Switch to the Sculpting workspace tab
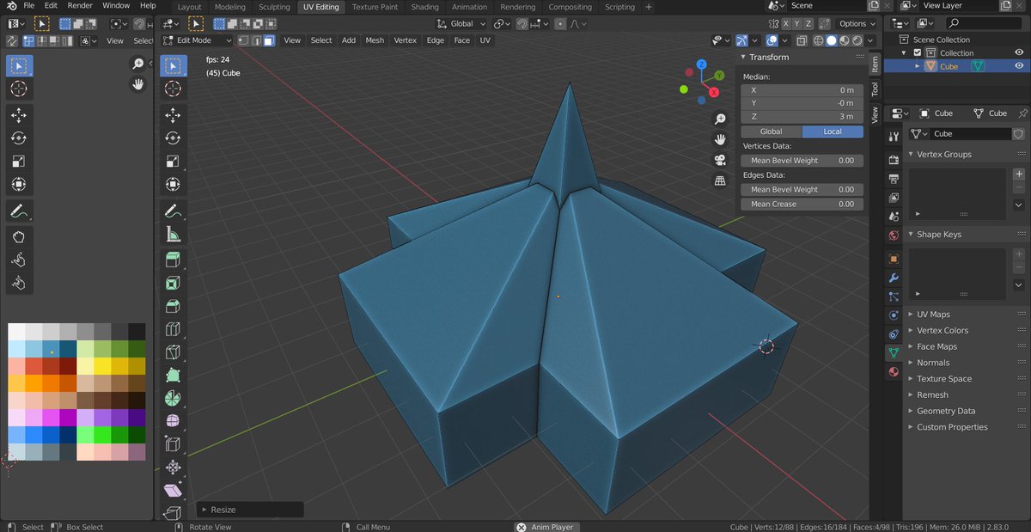 click(x=274, y=7)
